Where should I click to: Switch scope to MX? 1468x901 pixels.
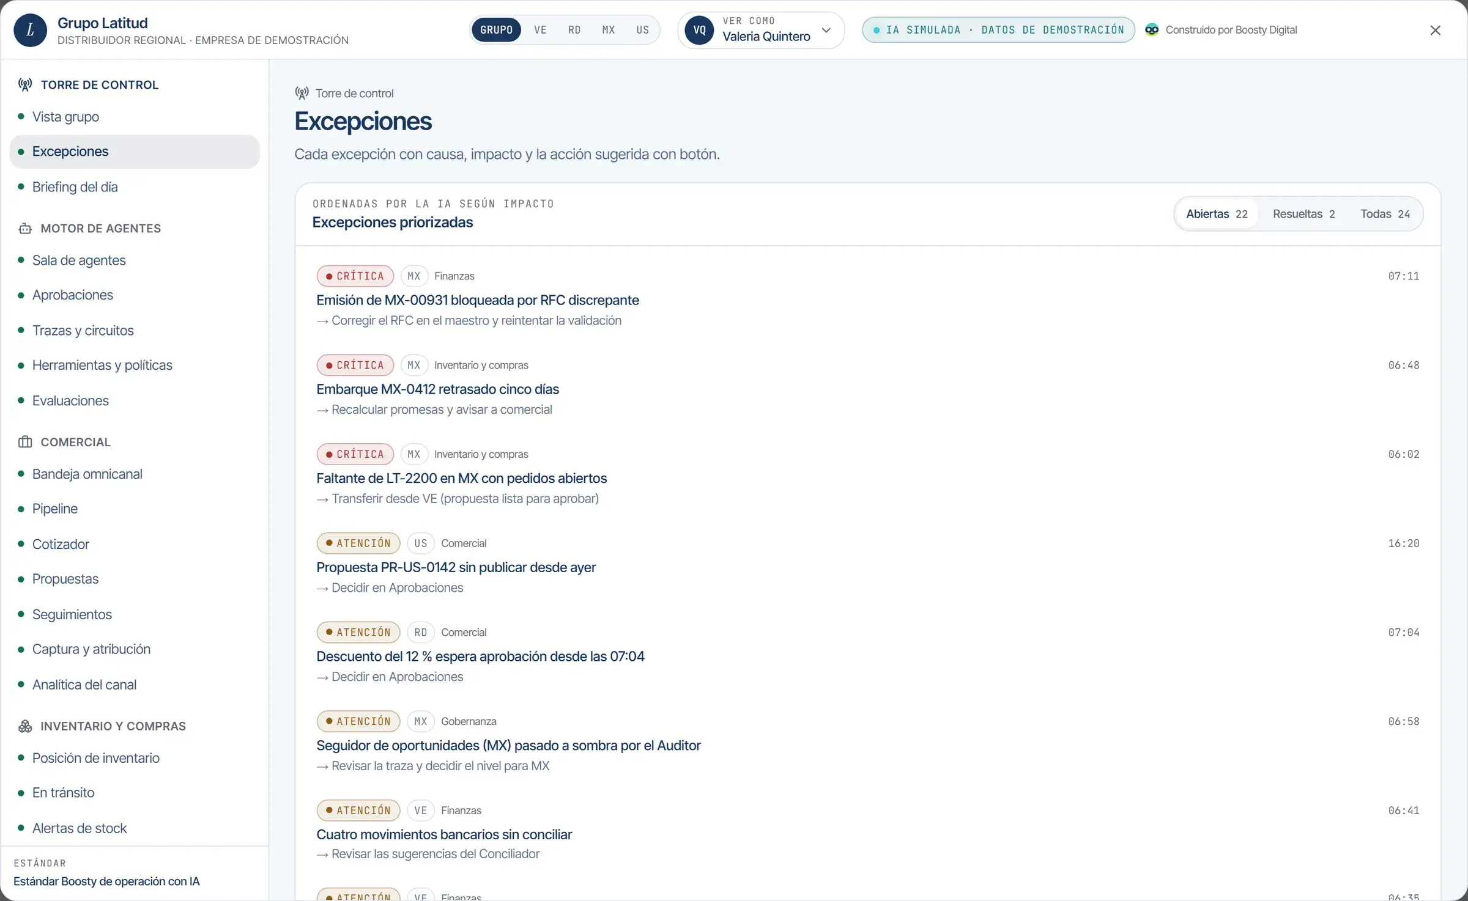[609, 30]
